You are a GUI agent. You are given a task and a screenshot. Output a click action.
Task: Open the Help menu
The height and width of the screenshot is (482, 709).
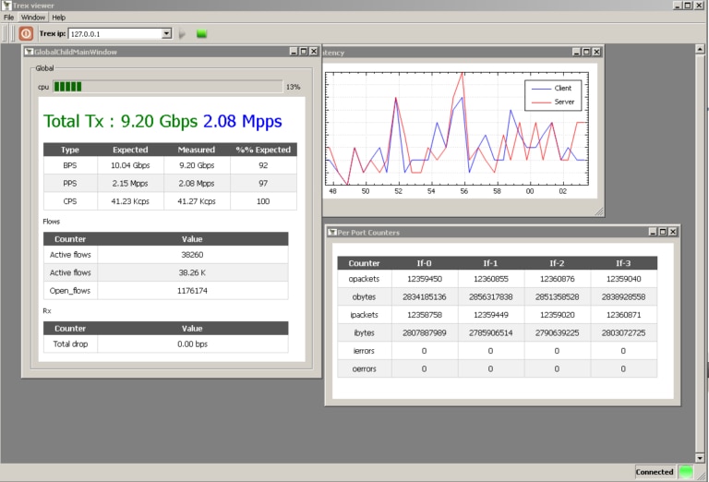58,18
